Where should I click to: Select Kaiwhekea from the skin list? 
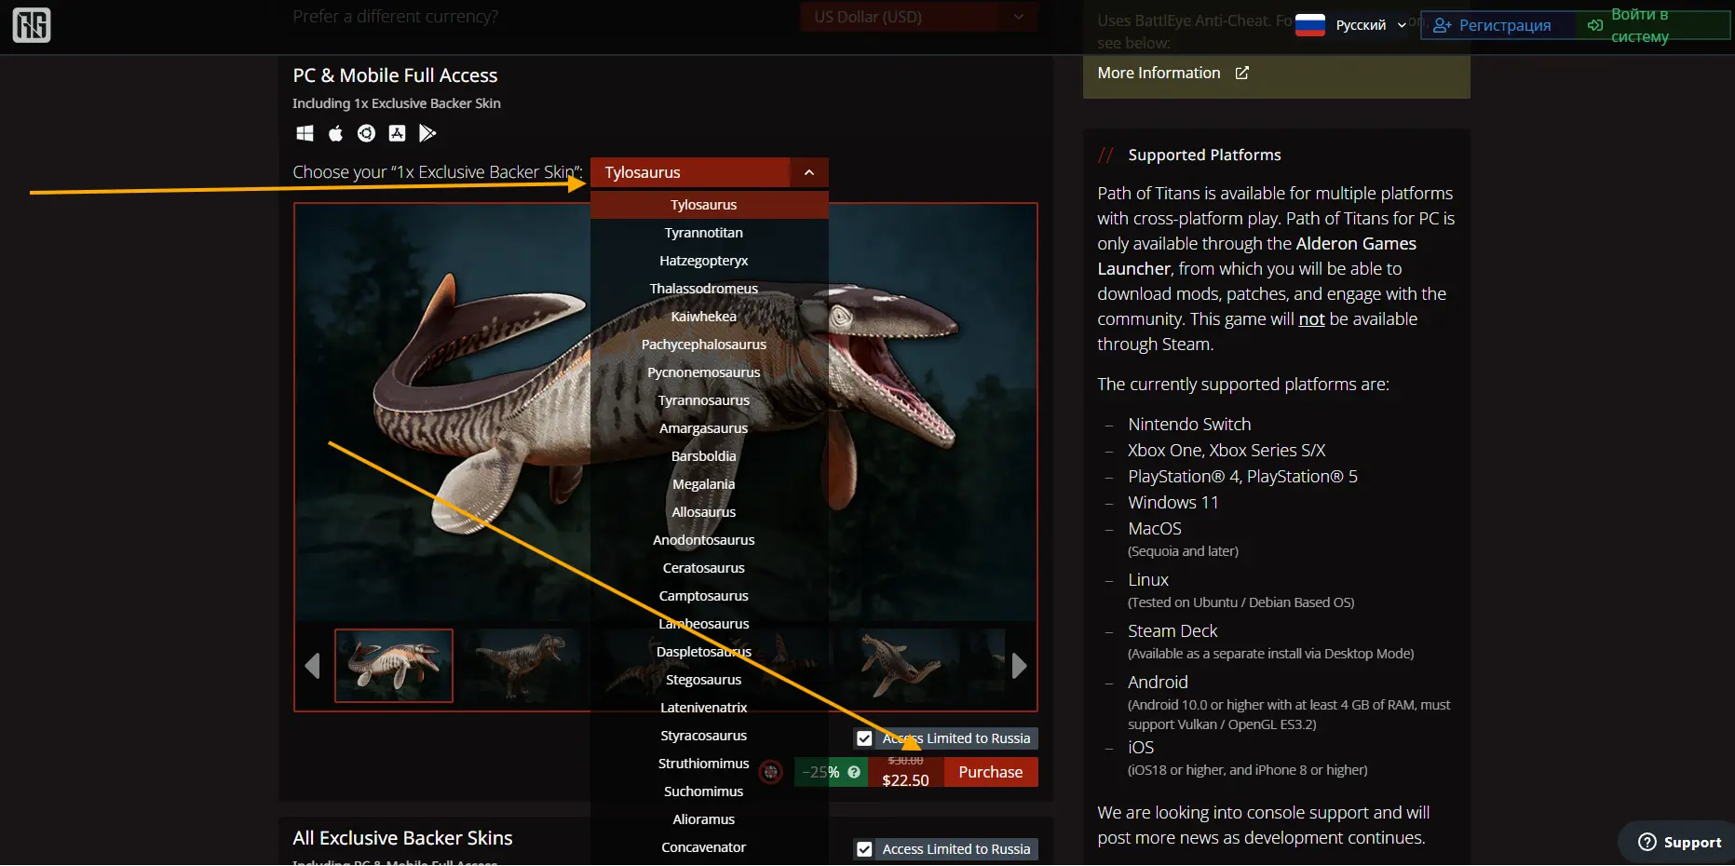coord(710,317)
